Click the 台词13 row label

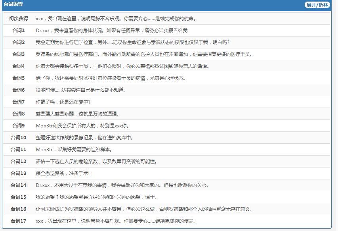click(x=19, y=173)
